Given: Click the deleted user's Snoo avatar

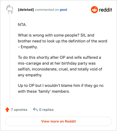Looking at the screenshot, I should (x=10, y=10).
